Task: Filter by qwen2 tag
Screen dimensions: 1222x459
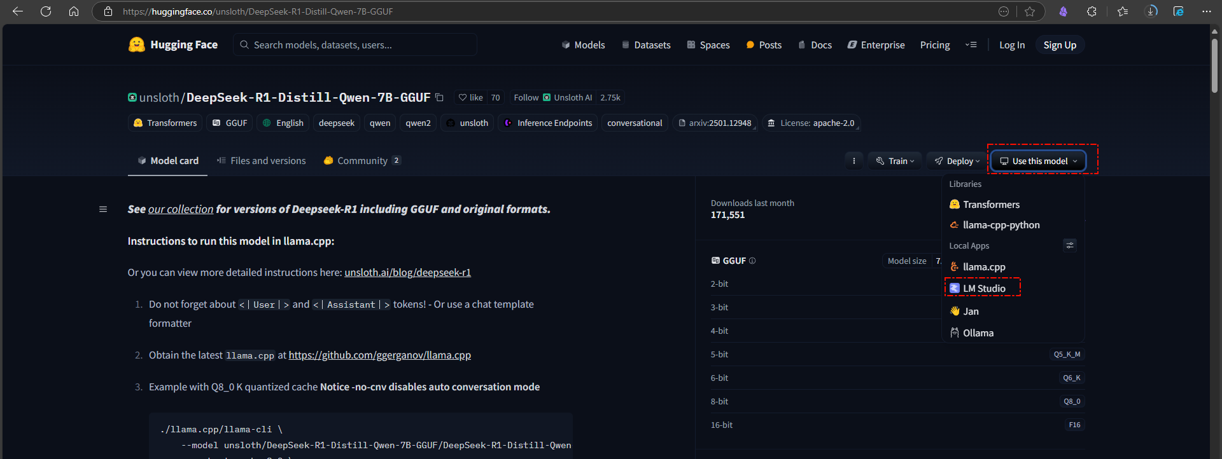Action: (x=418, y=123)
